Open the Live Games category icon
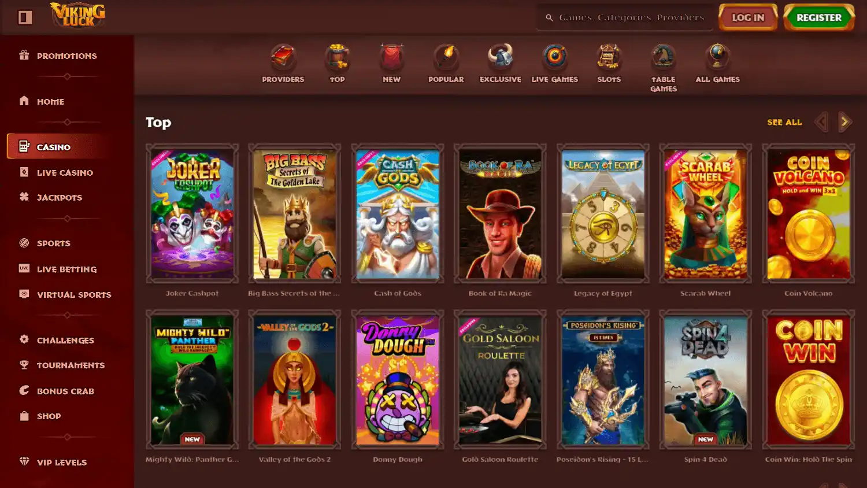867x488 pixels. pos(554,57)
